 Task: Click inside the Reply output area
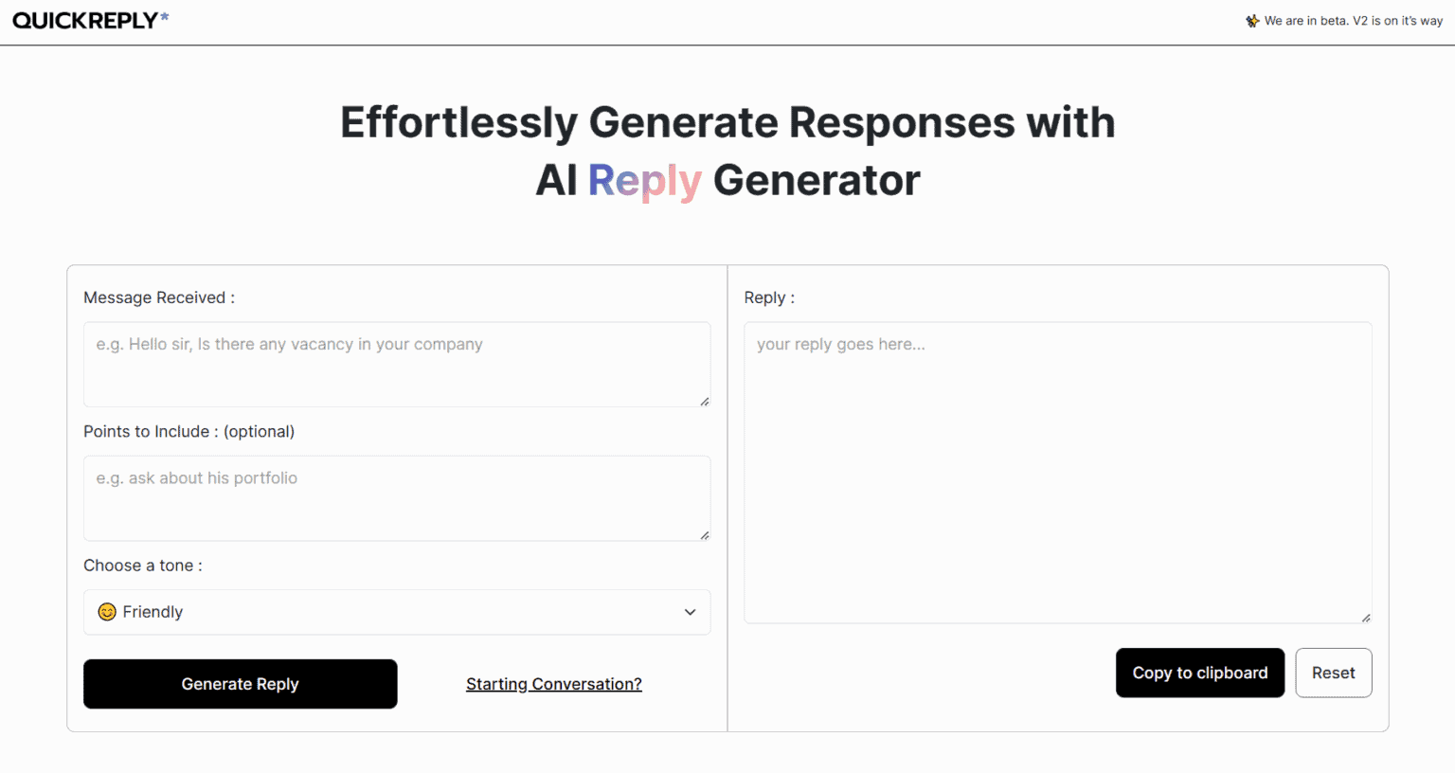pos(1058,473)
